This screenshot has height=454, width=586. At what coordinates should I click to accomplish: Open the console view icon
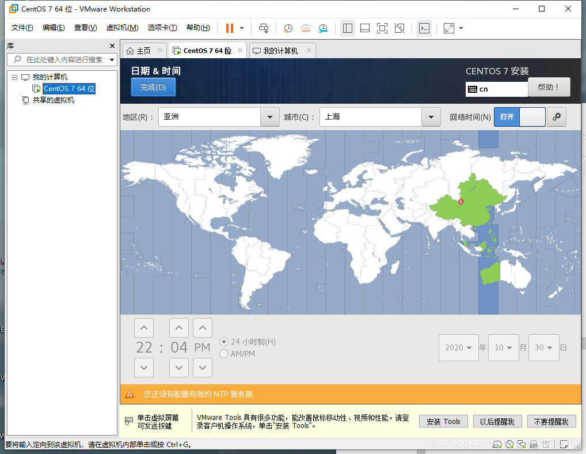(424, 28)
